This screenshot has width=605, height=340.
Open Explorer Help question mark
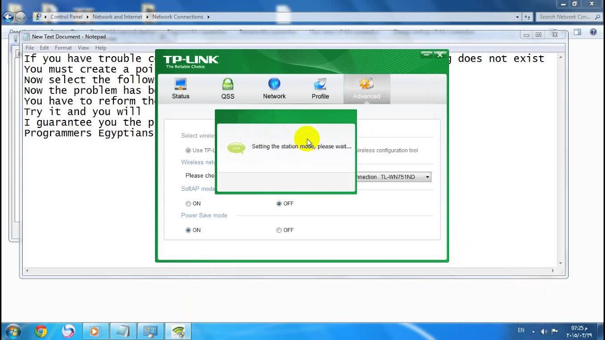pyautogui.click(x=593, y=32)
